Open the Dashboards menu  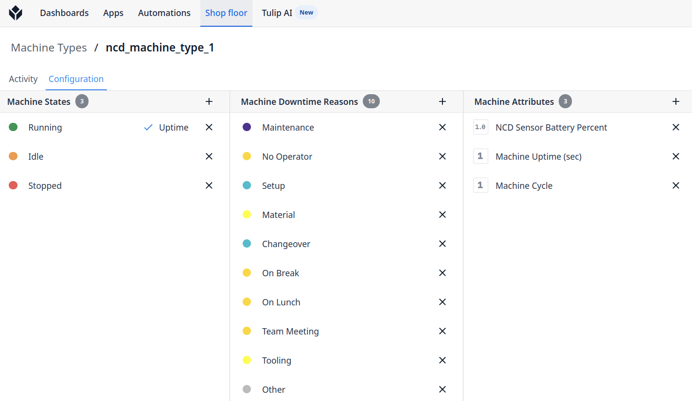[64, 13]
